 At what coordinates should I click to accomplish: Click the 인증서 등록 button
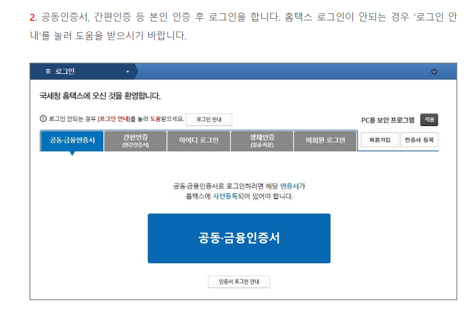(x=419, y=140)
